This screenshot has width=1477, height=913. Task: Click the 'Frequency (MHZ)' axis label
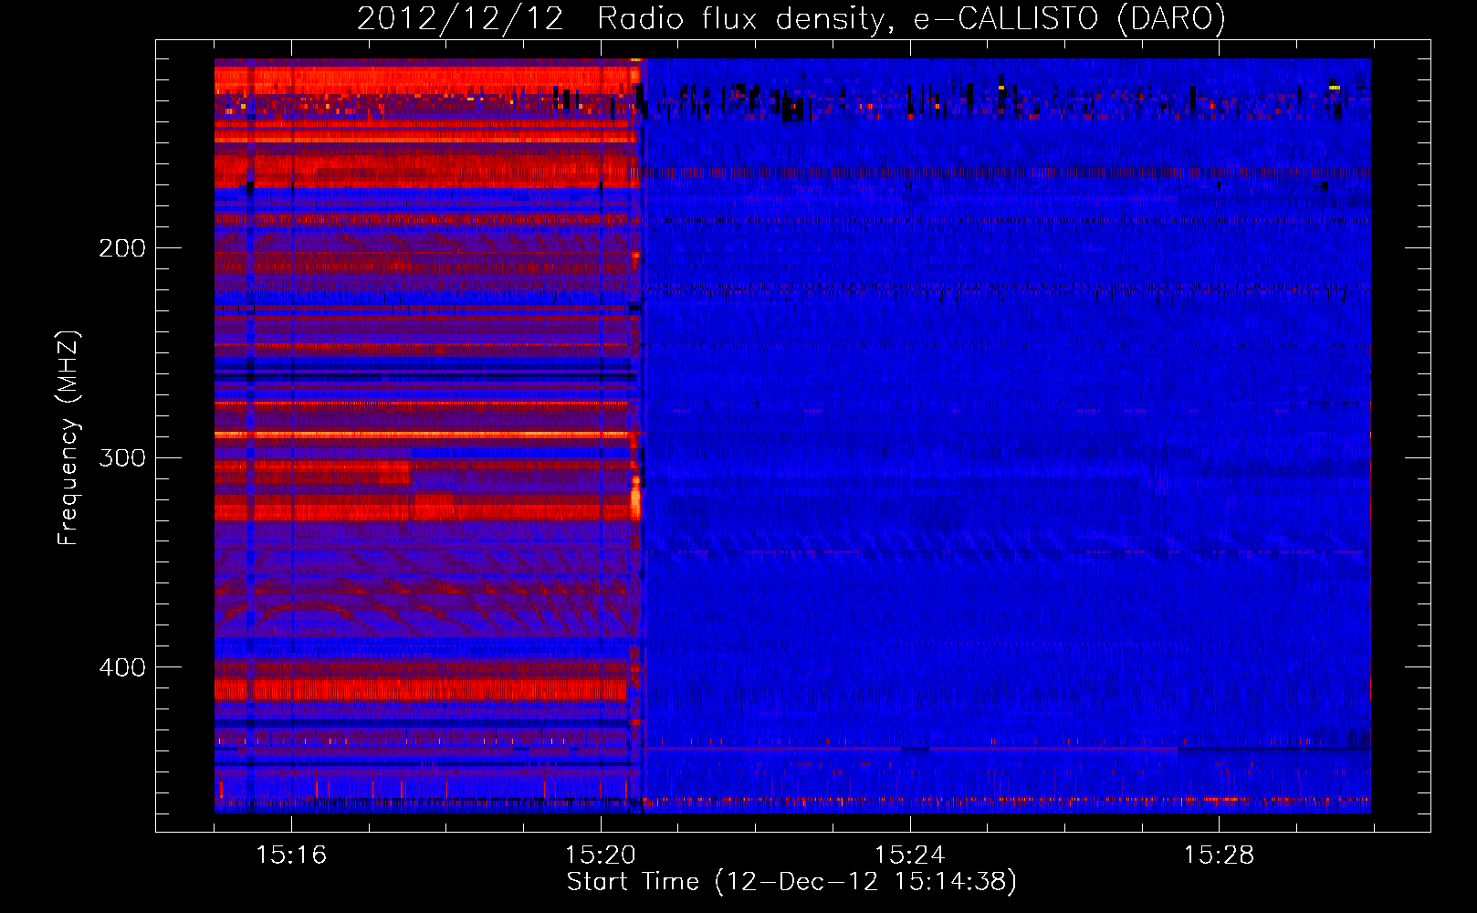click(x=68, y=437)
